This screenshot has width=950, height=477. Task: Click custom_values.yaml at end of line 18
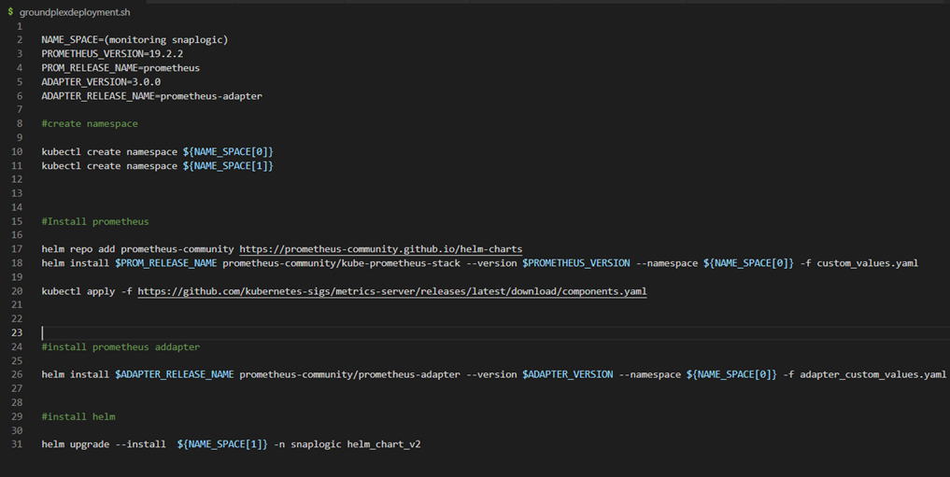point(867,262)
